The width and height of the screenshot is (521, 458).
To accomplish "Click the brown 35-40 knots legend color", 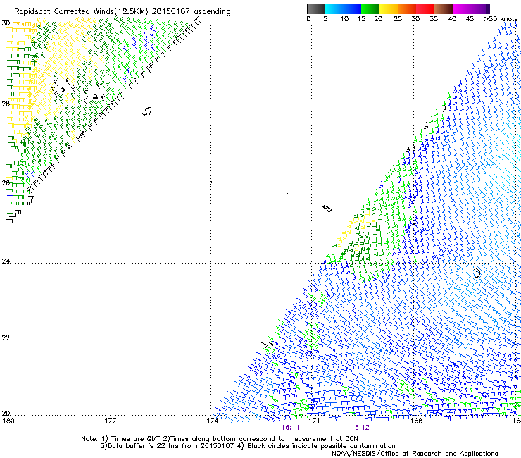I will (444, 8).
